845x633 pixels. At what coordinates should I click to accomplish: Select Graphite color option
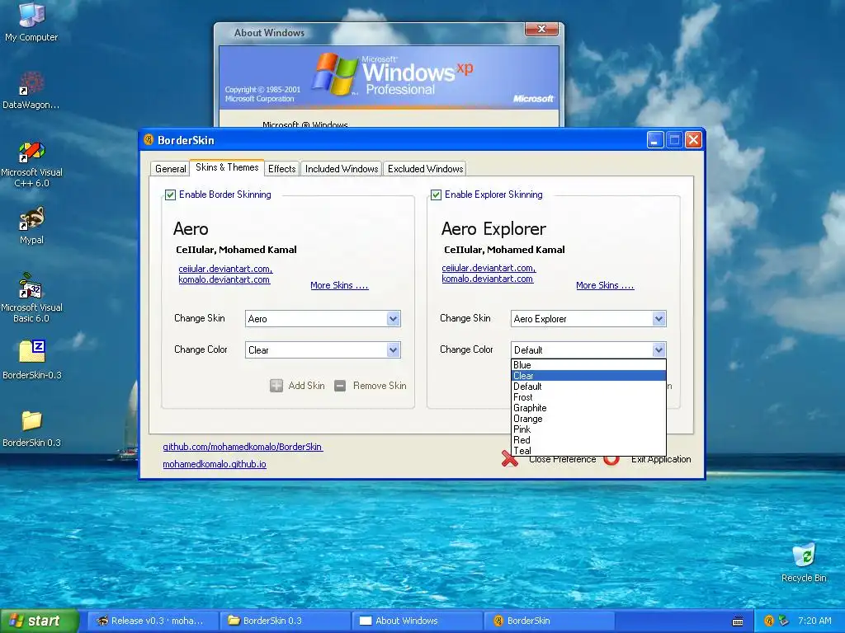point(588,408)
